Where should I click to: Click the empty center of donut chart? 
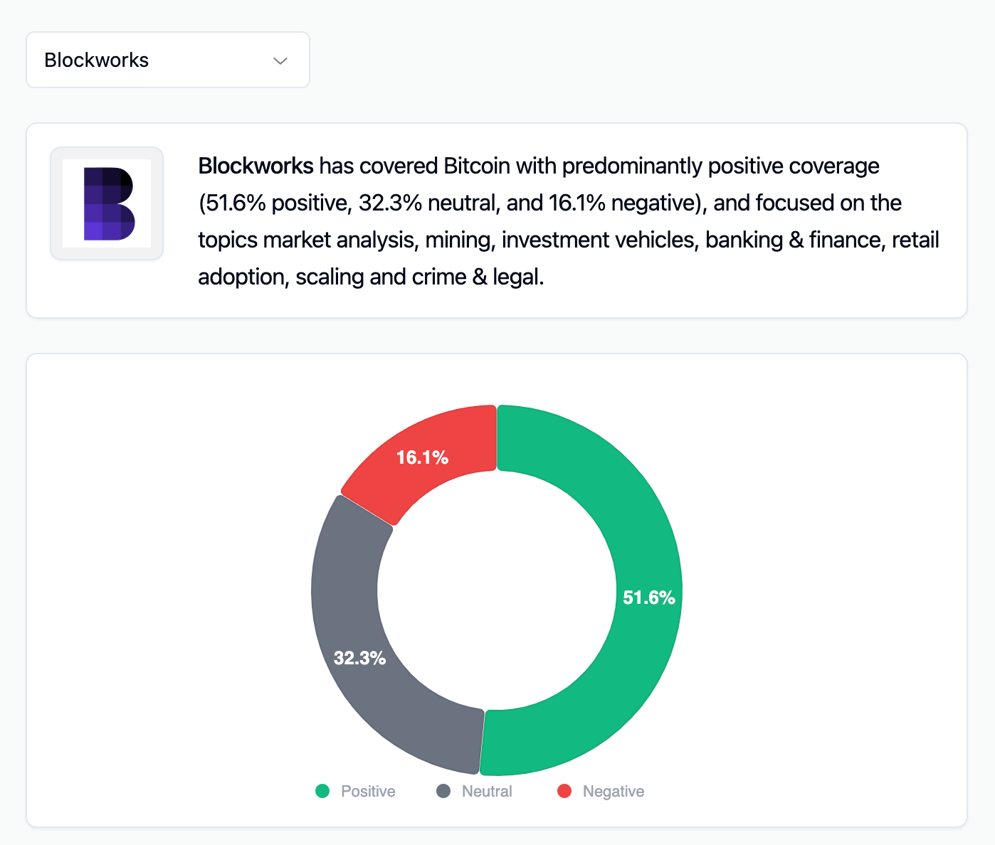click(497, 590)
